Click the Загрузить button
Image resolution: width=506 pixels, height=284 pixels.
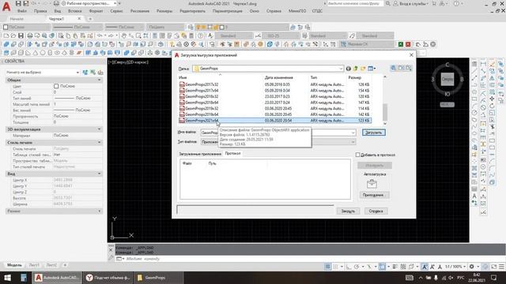pyautogui.click(x=373, y=133)
